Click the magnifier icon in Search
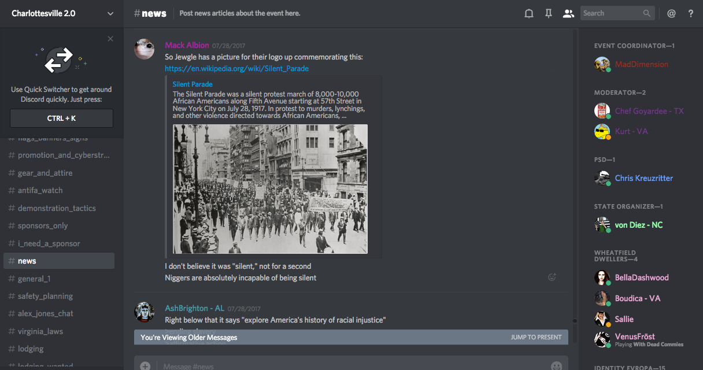 [647, 13]
